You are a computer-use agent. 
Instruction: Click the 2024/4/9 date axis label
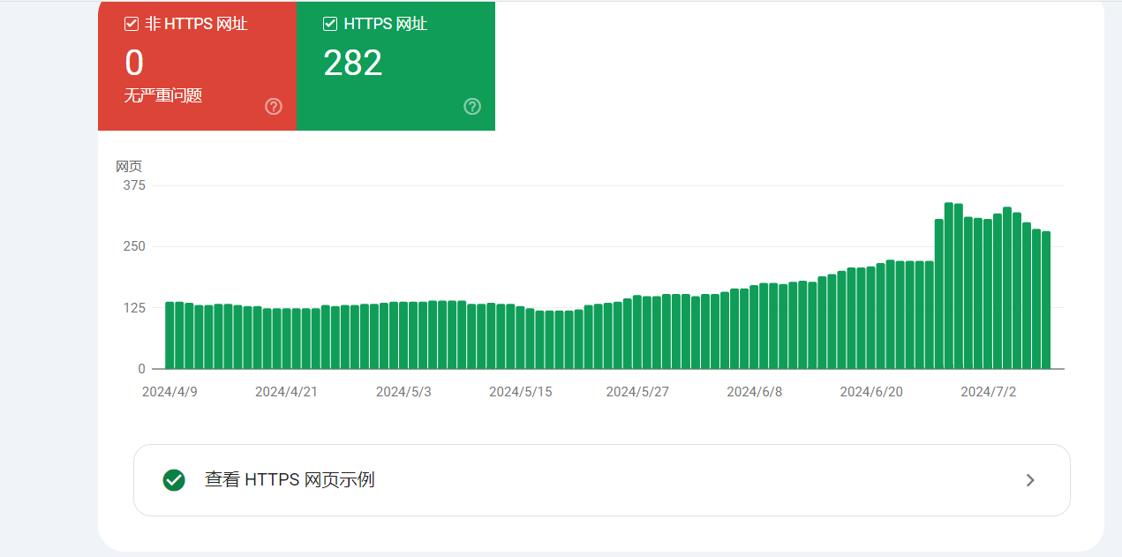(x=169, y=392)
